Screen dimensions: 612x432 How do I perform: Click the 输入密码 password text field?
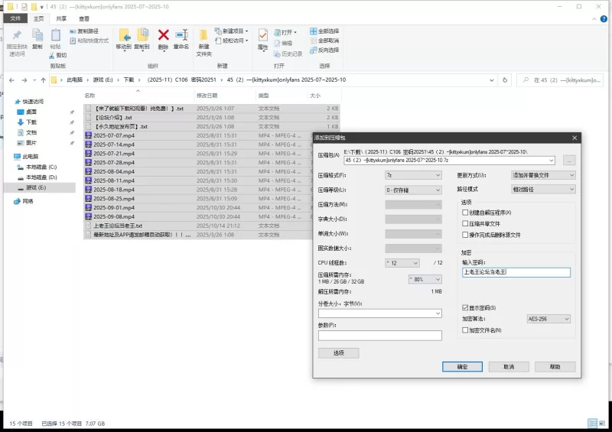tap(516, 272)
